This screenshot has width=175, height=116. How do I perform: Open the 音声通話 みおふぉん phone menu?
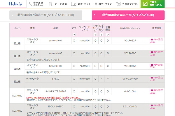[36, 4]
